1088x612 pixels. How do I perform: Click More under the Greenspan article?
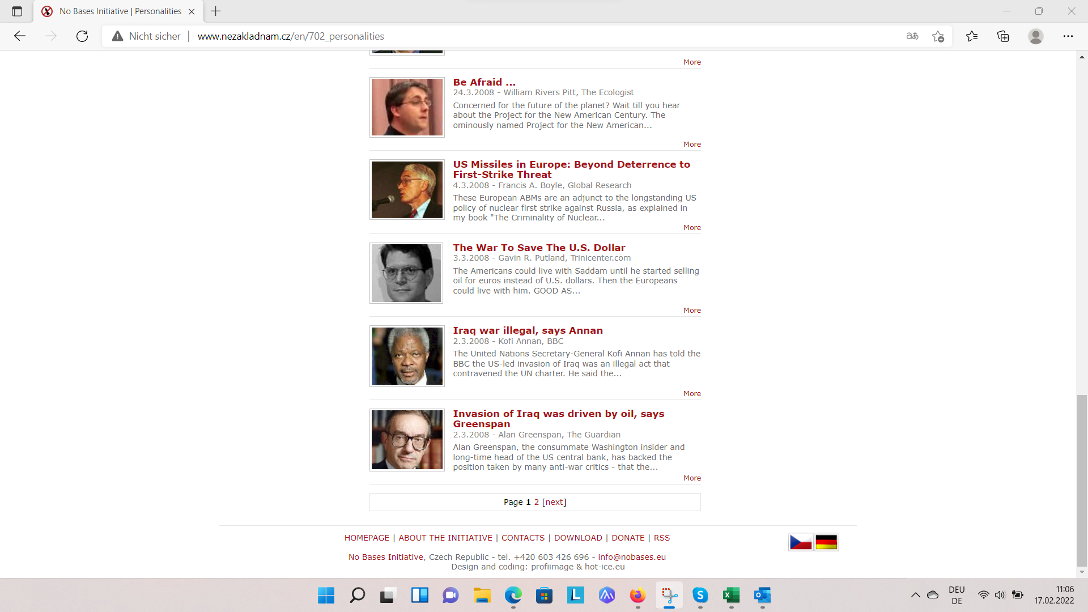pos(692,478)
